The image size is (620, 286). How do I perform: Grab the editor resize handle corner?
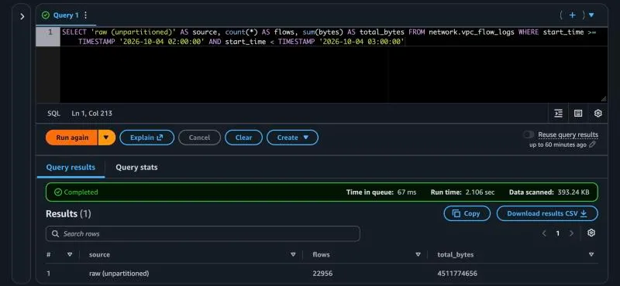point(604,99)
